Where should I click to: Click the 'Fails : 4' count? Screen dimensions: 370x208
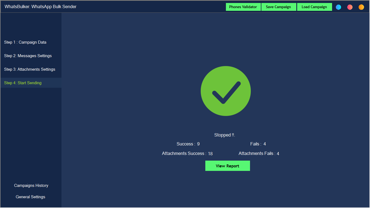(258, 144)
